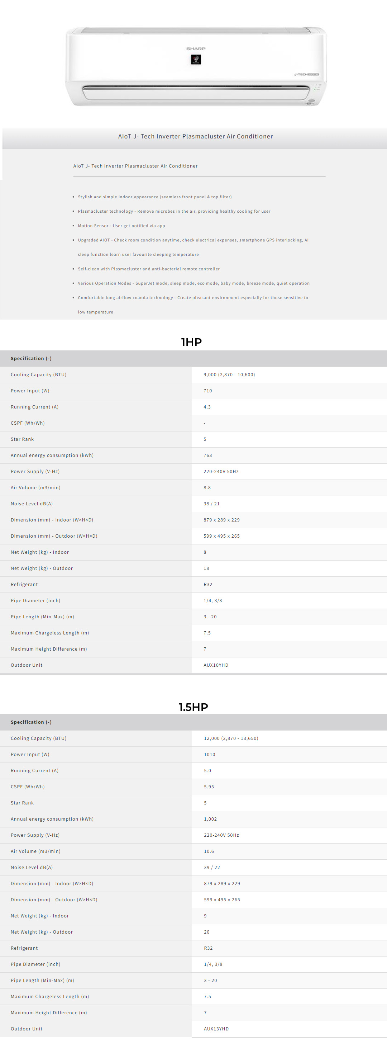The image size is (387, 1048).
Task: Click the AIoT J-Tech subheading above the bullet list
Action: tap(135, 166)
